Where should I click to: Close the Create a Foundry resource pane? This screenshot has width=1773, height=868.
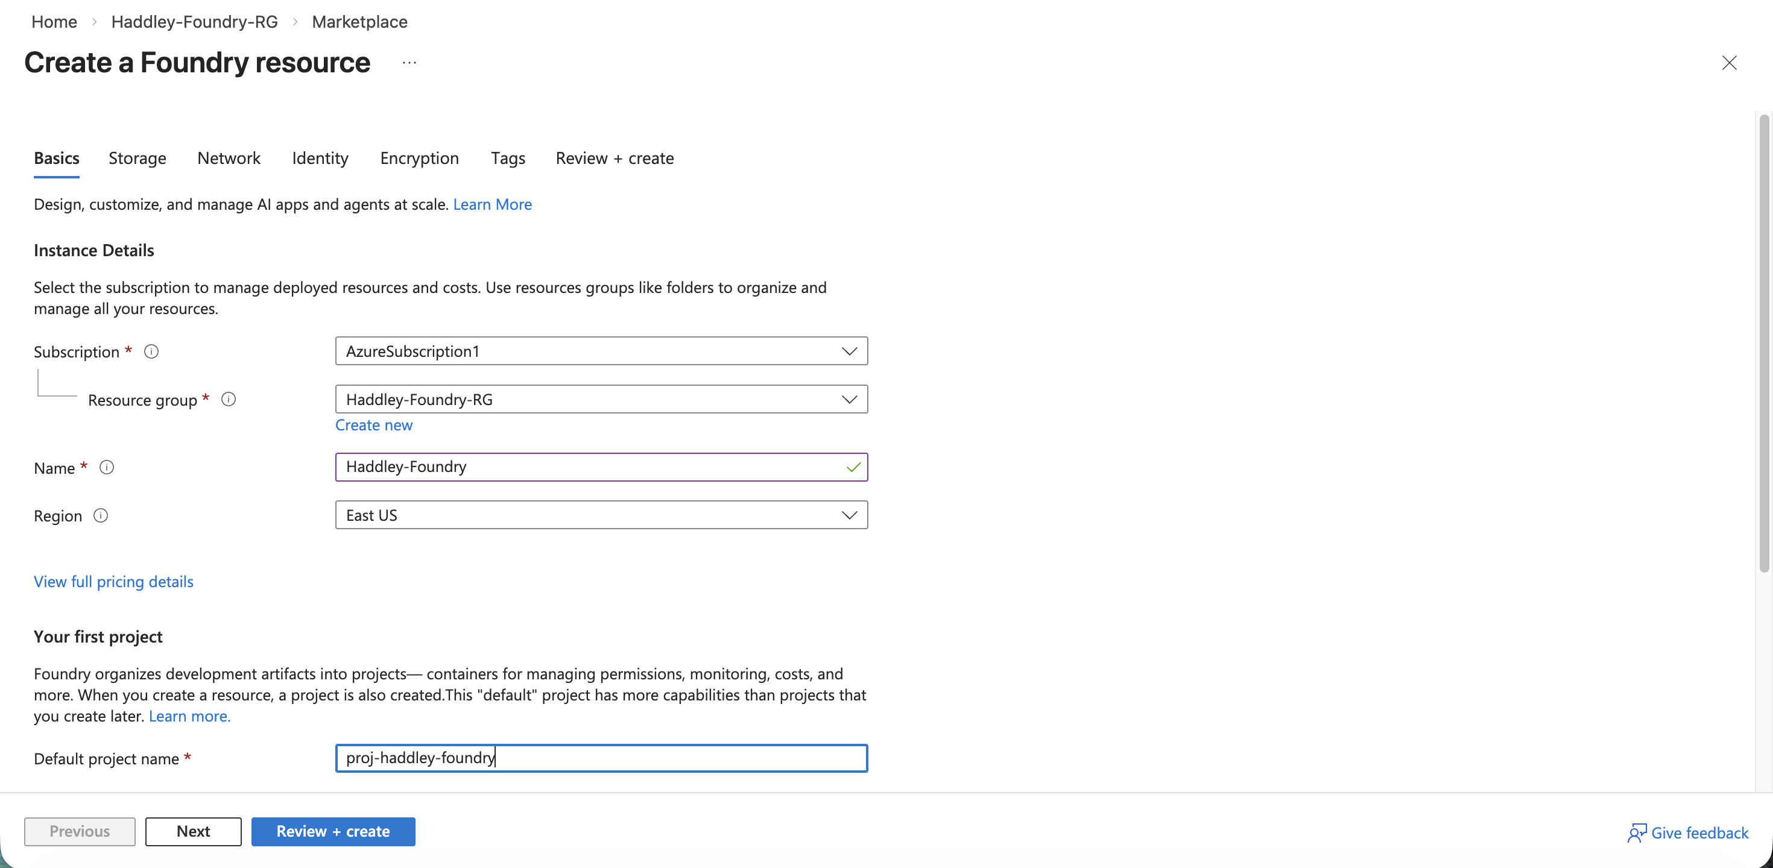1729,63
